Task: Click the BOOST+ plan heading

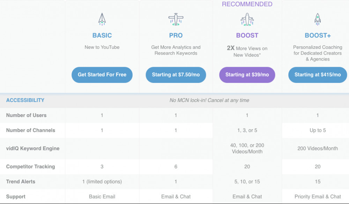Action: [318, 35]
